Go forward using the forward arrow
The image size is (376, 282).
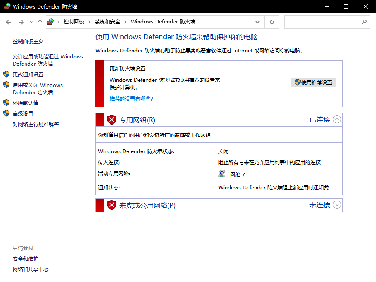21,22
